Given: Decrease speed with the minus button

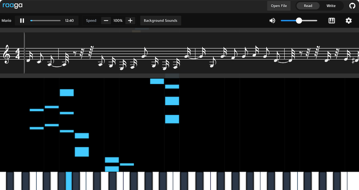Looking at the screenshot, I should [x=106, y=20].
